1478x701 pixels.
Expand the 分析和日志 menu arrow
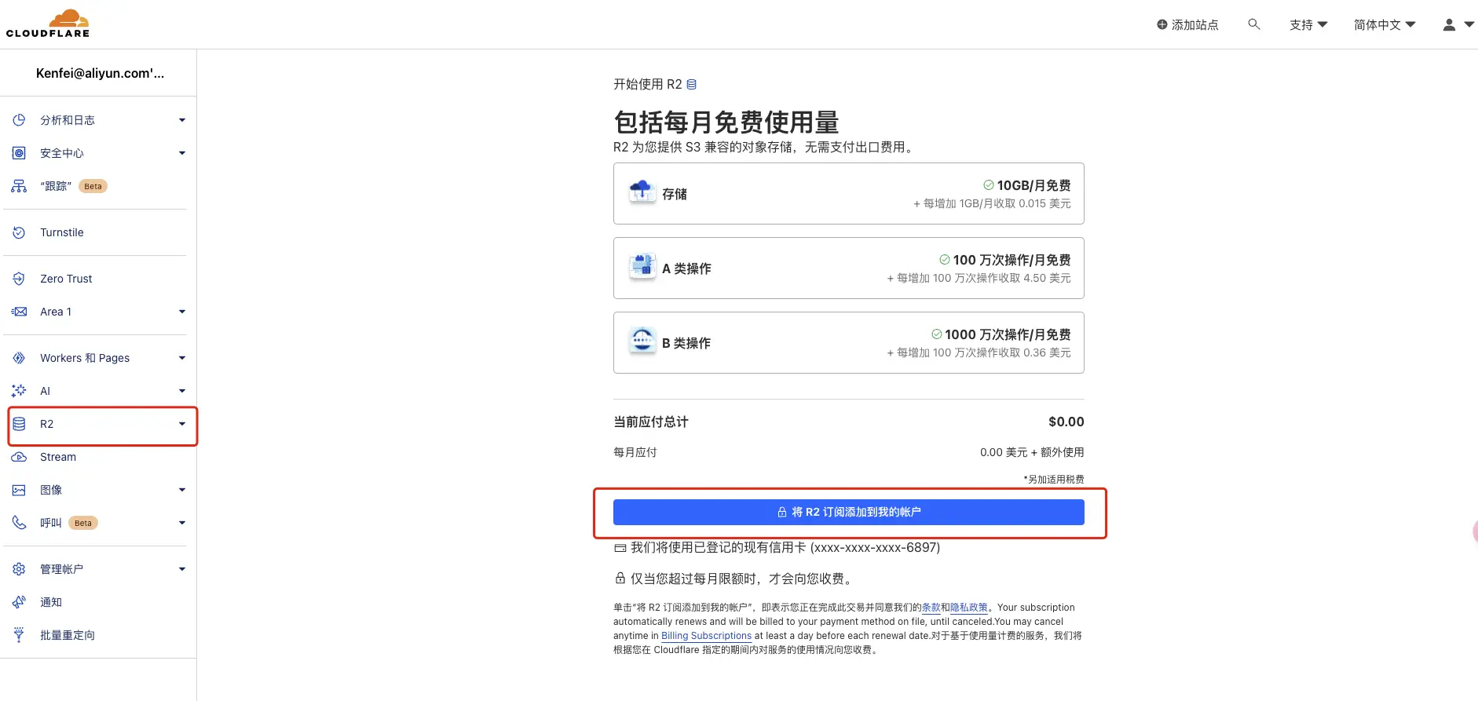click(x=182, y=120)
